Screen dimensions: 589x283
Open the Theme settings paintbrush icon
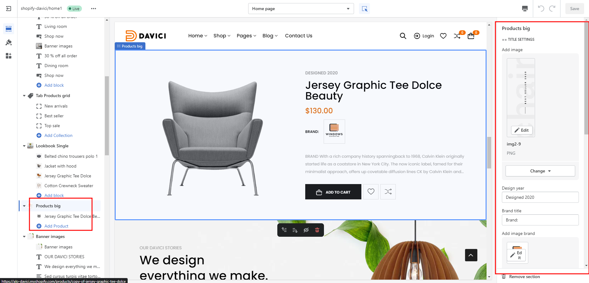[9, 42]
